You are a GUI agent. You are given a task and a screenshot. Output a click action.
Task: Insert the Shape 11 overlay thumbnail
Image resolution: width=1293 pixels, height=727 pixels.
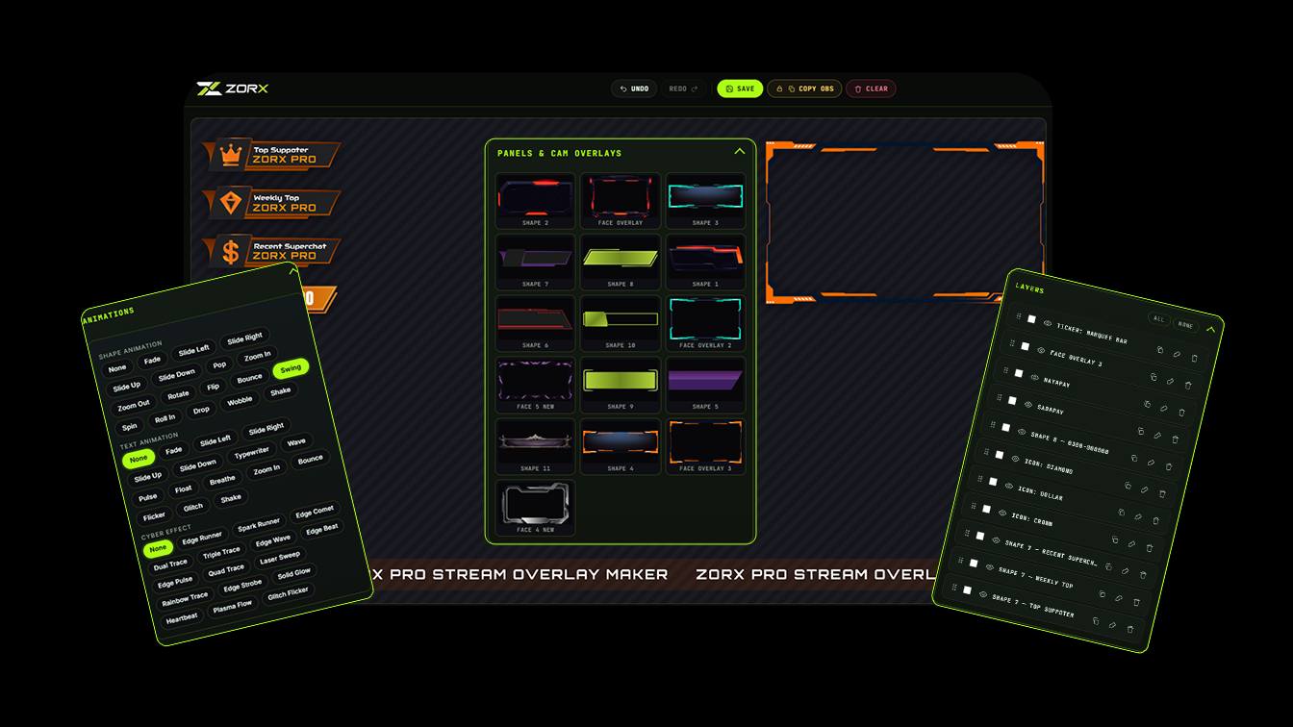coord(535,446)
